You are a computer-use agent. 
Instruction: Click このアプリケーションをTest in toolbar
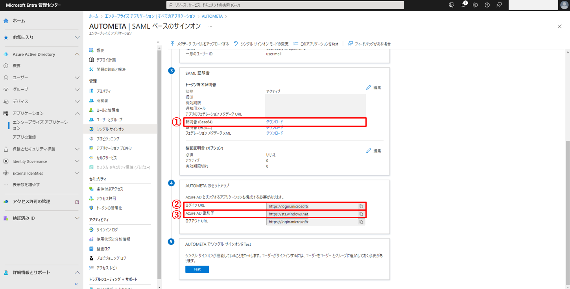[316, 44]
